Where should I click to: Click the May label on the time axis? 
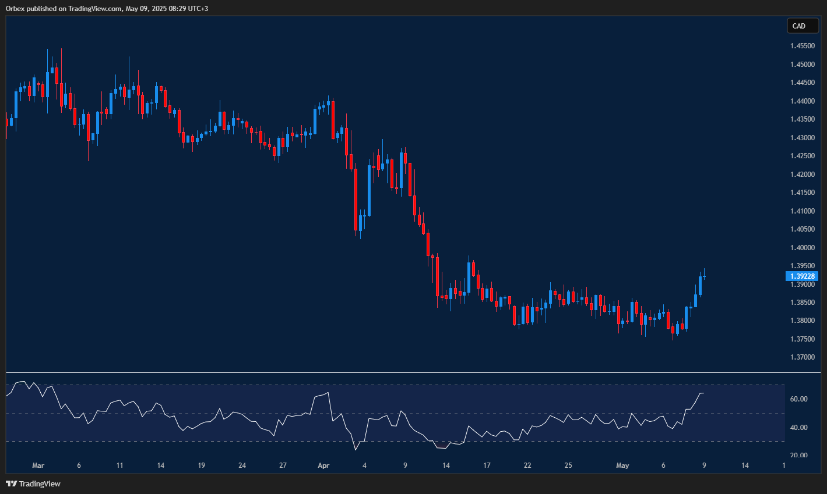pyautogui.click(x=622, y=465)
